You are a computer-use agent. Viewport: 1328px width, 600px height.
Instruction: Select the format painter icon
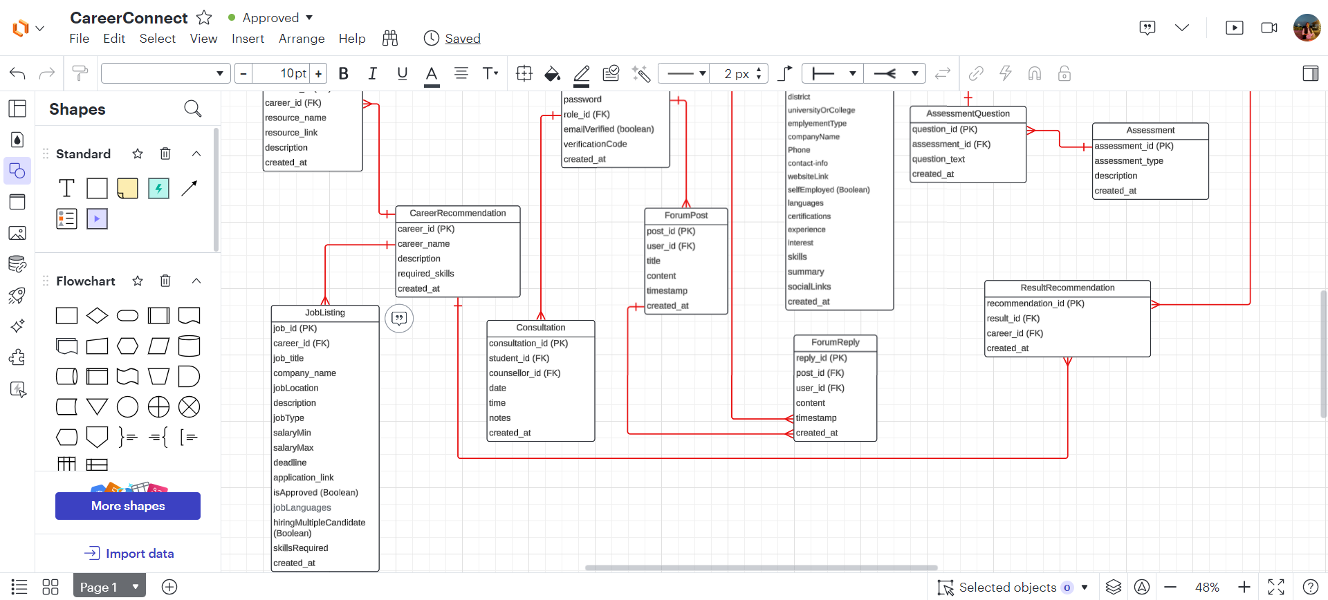pyautogui.click(x=80, y=73)
